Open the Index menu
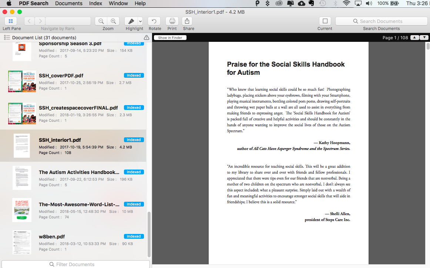This screenshot has height=268, width=430. pyautogui.click(x=95, y=3)
